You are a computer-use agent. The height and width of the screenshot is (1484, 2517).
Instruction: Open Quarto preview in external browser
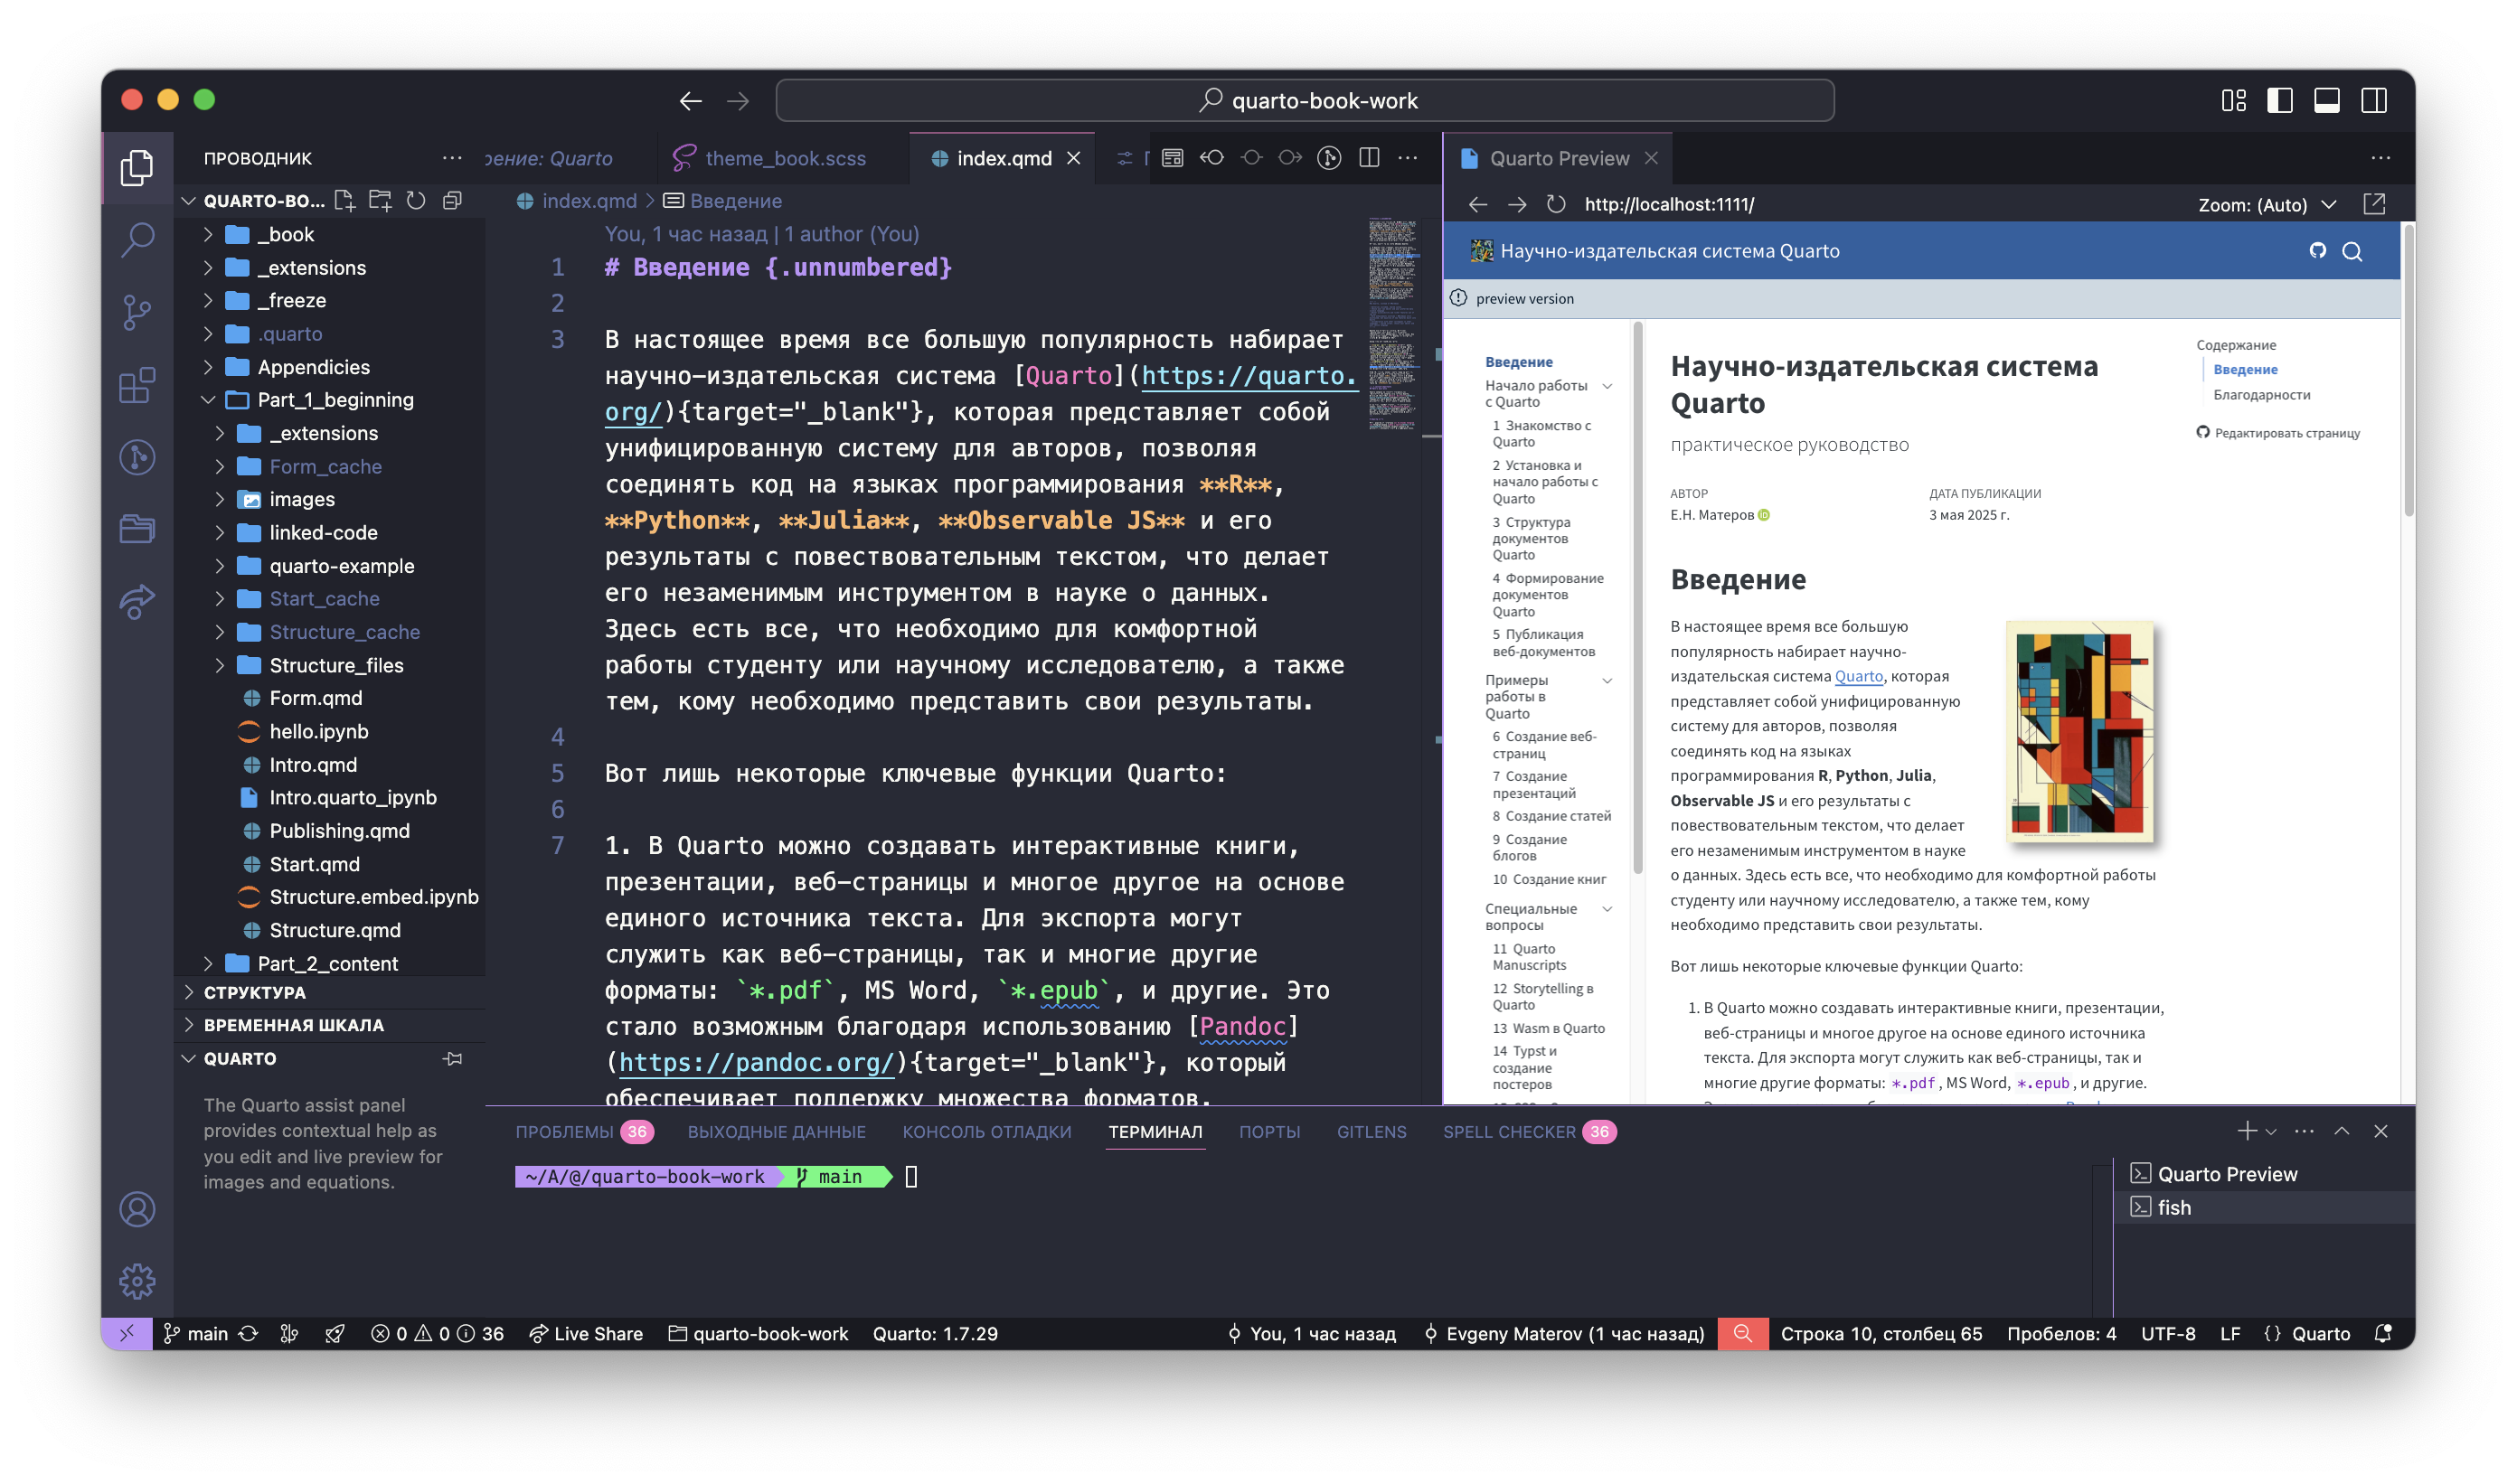click(x=2374, y=204)
